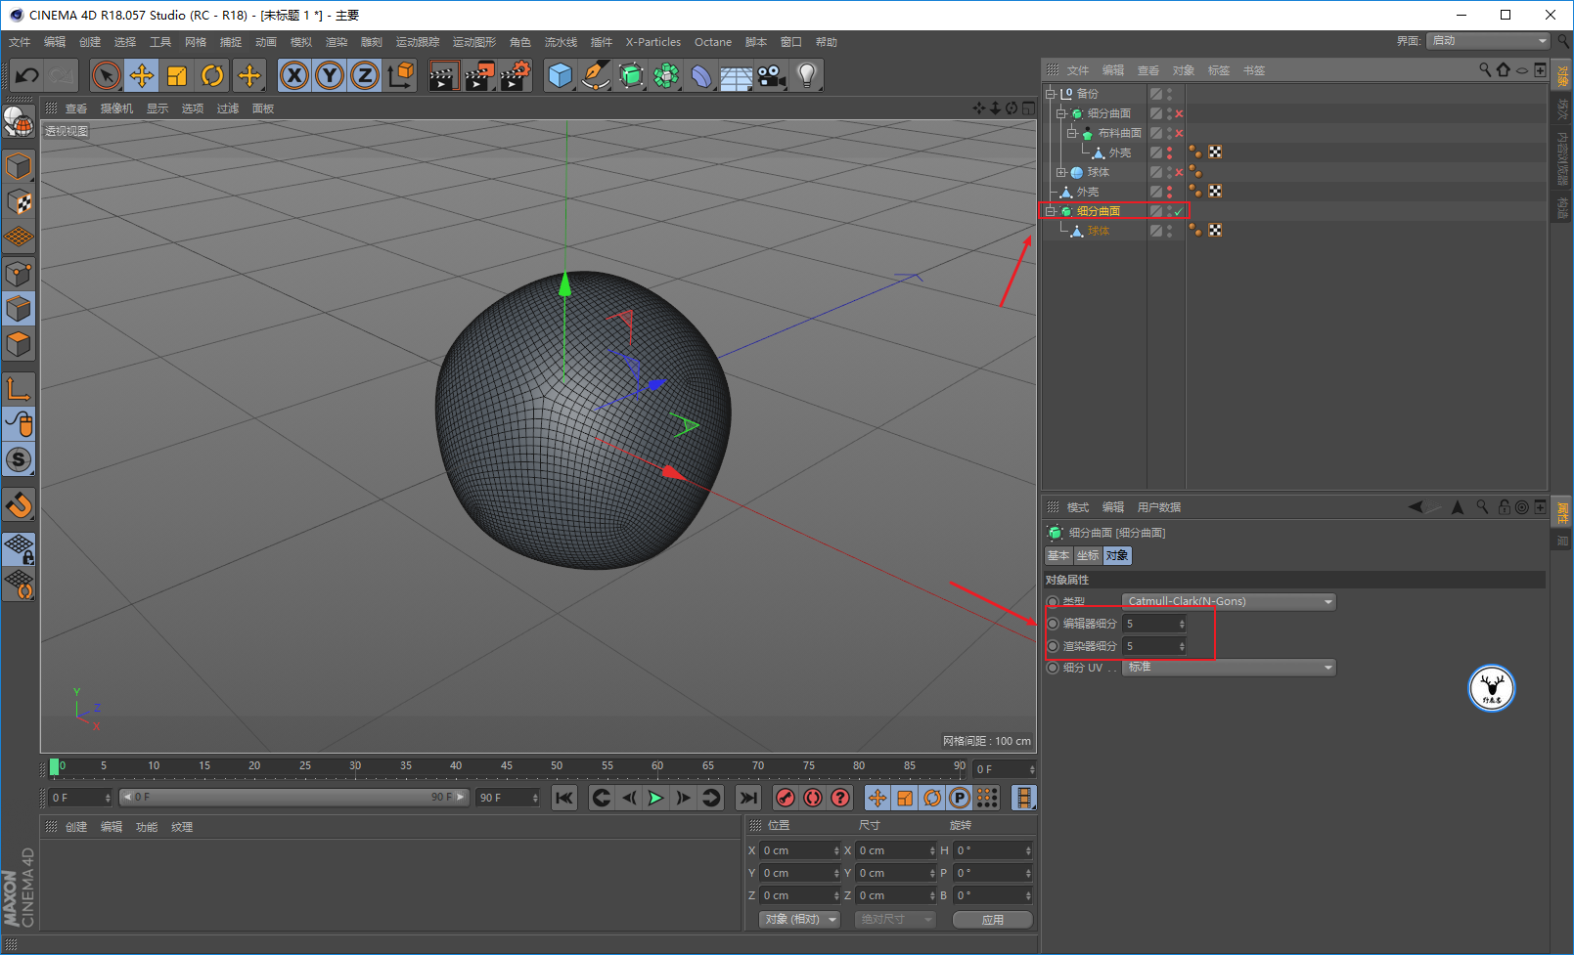Toggle snap S icon in left sidebar
Viewport: 1574px width, 955px height.
(x=19, y=458)
